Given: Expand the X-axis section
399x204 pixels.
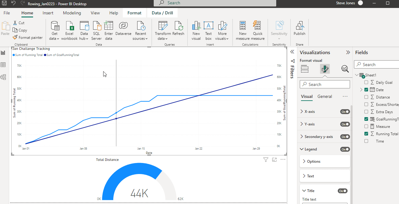Looking at the screenshot, I should (302, 112).
